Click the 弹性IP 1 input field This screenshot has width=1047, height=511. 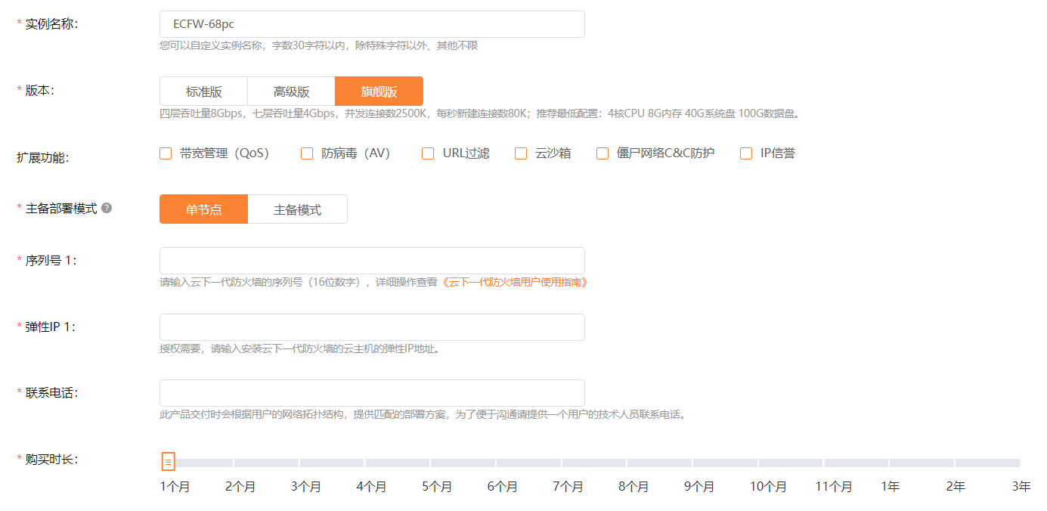point(372,327)
